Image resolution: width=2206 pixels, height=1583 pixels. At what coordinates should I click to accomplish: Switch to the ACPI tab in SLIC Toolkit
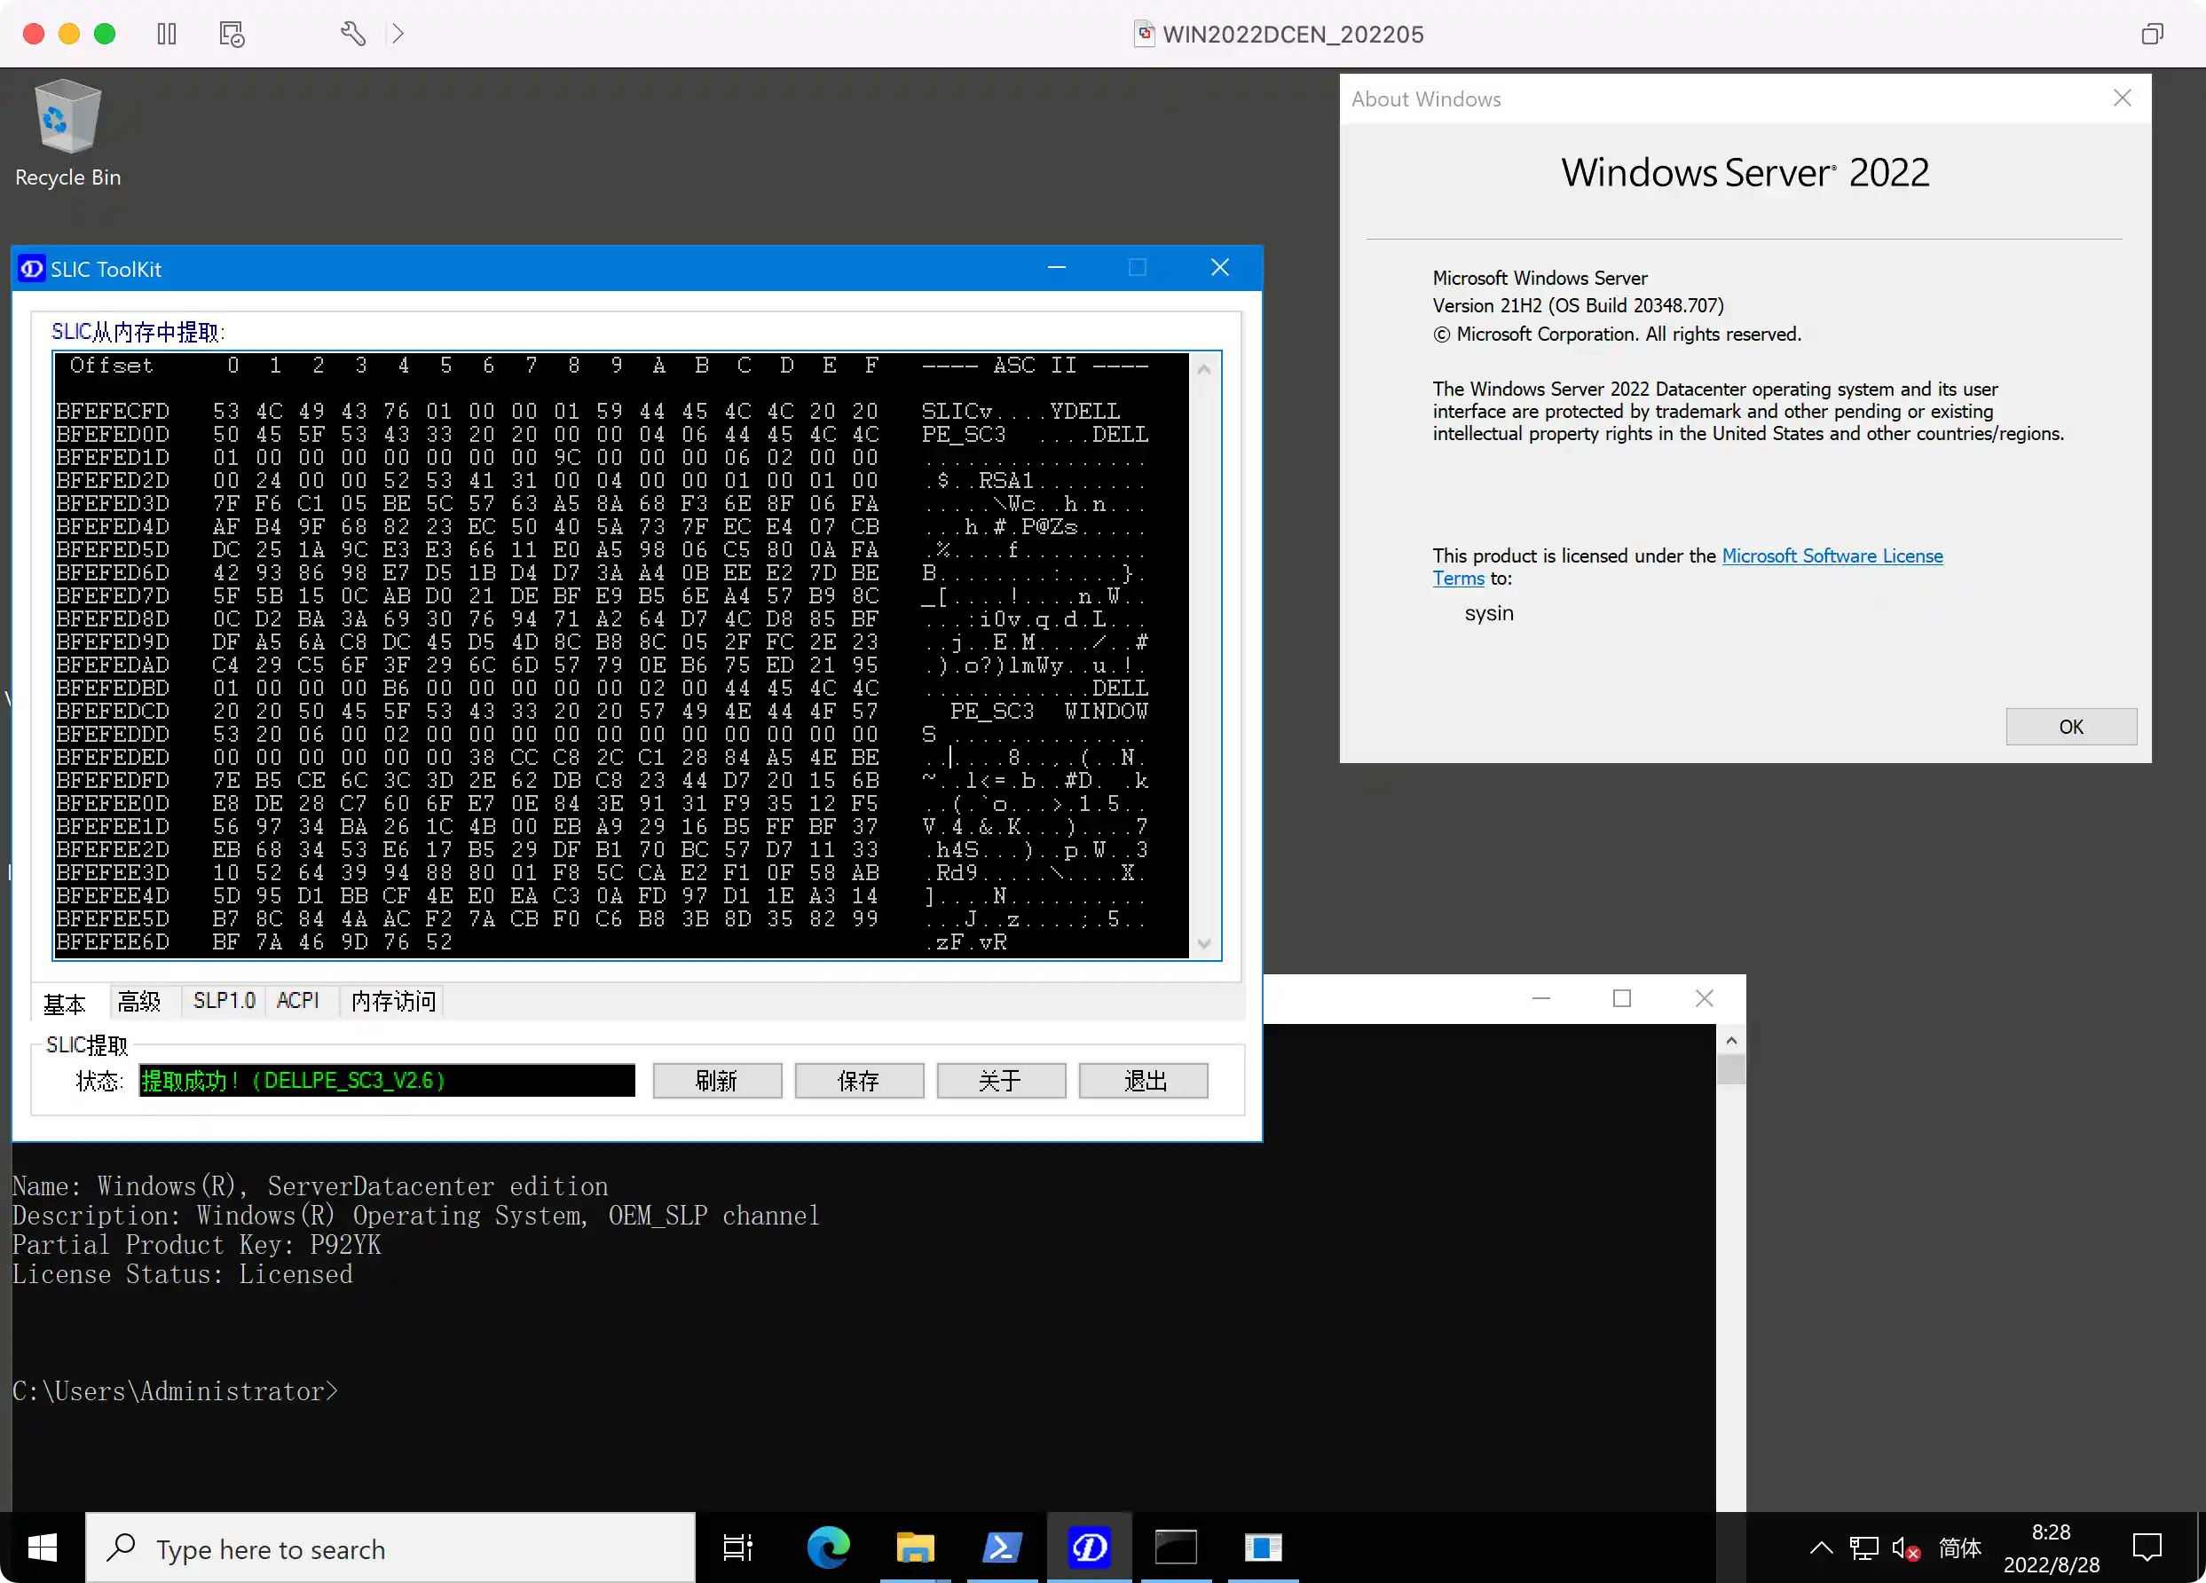[296, 1001]
